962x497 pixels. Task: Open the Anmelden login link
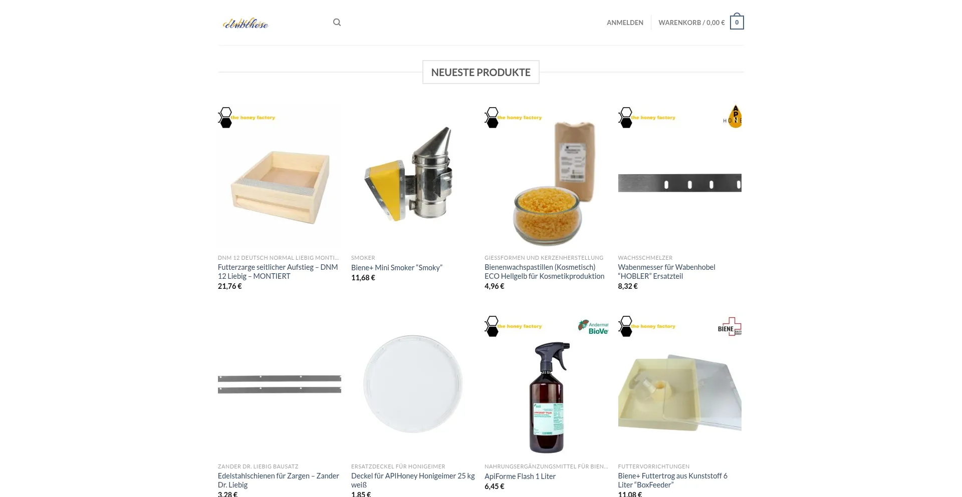[625, 23]
